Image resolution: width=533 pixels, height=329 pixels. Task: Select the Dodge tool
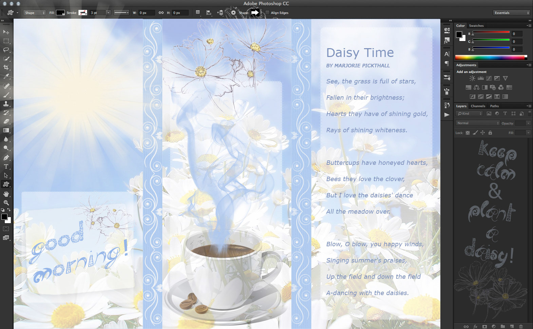click(x=6, y=148)
